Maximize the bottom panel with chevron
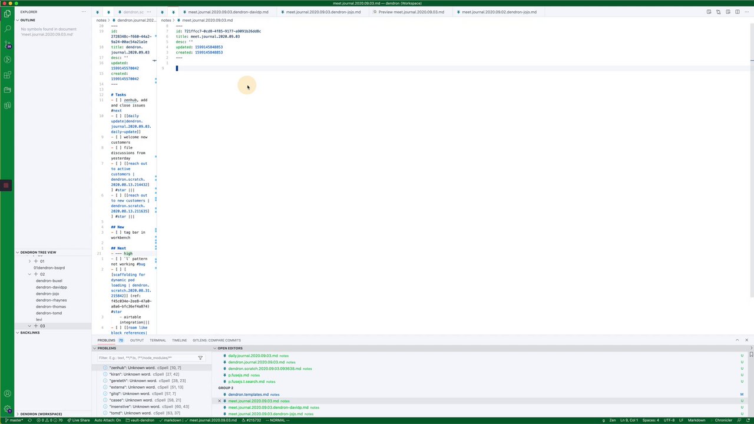This screenshot has width=754, height=424. [737, 340]
